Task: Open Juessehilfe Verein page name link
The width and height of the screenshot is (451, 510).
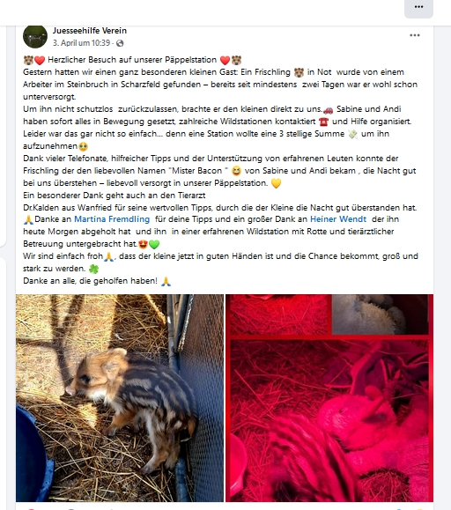Action: pos(90,31)
